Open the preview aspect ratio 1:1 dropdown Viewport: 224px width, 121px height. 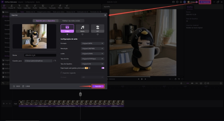171,79
